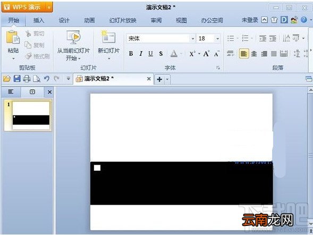This screenshot has width=313, height=235.
Task: Expand the 新幻灯片 layout dropdown arrow
Action: pyautogui.click(x=109, y=58)
